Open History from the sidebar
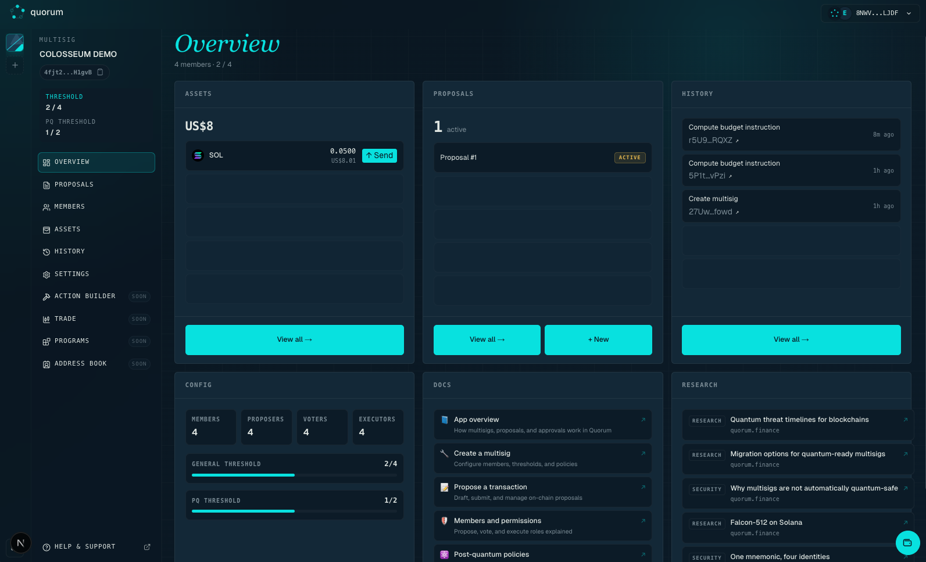Screen dimensions: 926x562 [x=96, y=252]
